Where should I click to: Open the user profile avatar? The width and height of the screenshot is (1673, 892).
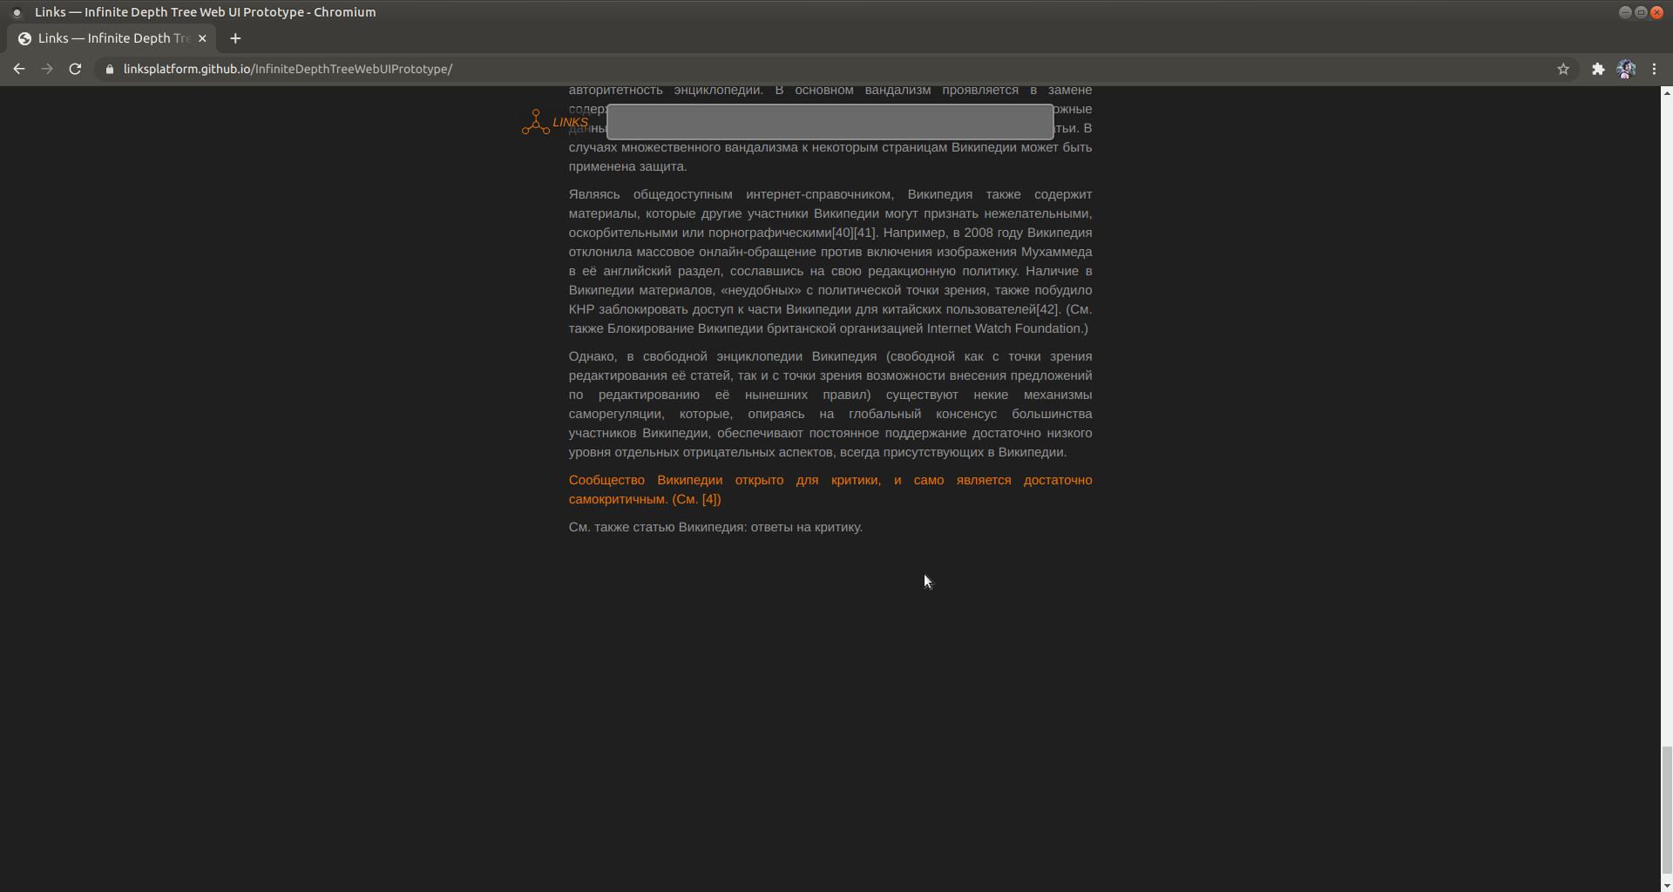(x=1626, y=69)
